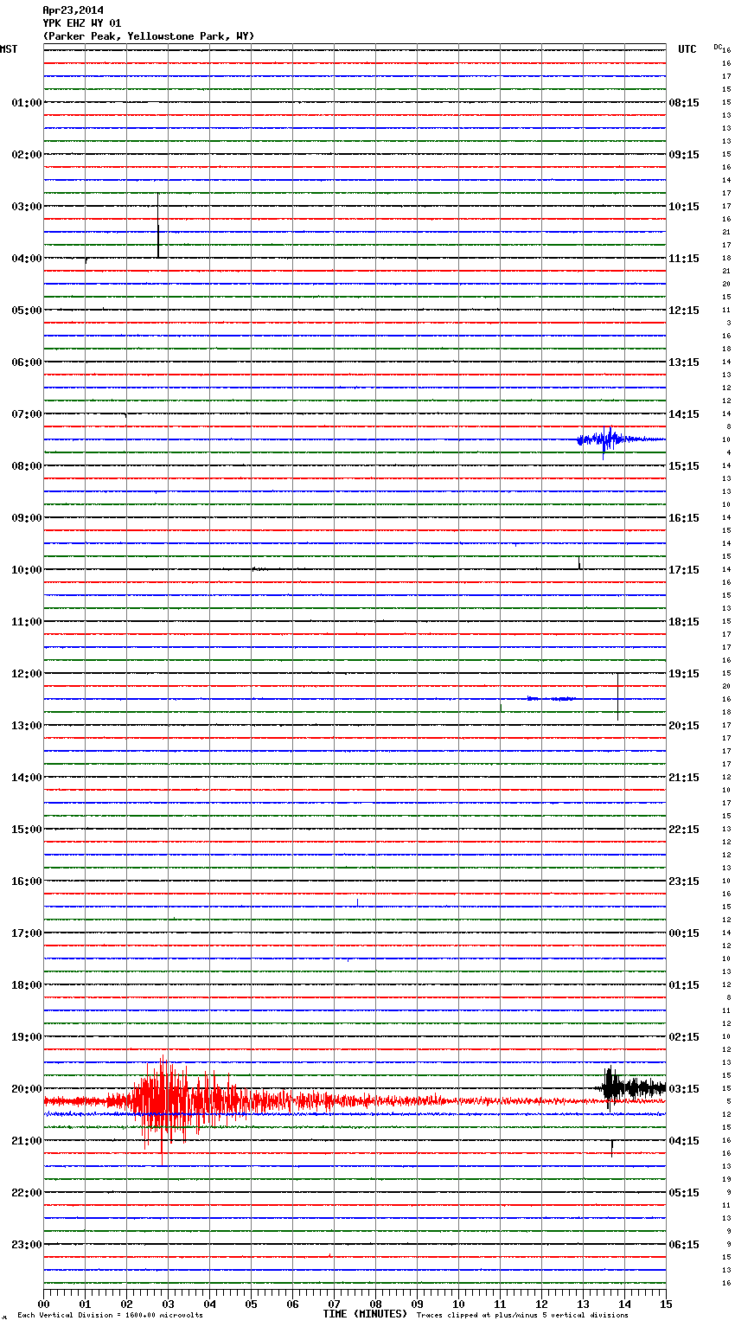735x1327 pixels.
Task: Select the 10:00 MST row label
Action: pyautogui.click(x=27, y=570)
